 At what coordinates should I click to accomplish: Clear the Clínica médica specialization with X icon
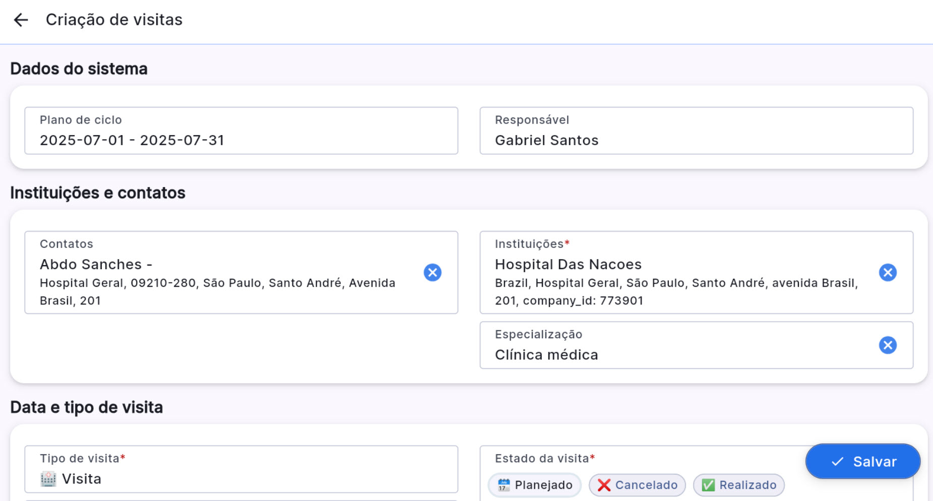[888, 345]
